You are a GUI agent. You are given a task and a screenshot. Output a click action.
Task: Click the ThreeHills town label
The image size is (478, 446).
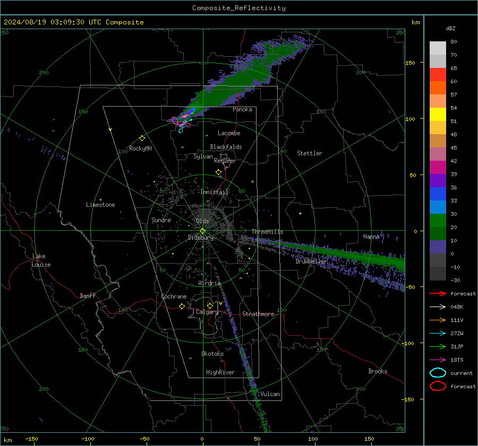tap(267, 232)
